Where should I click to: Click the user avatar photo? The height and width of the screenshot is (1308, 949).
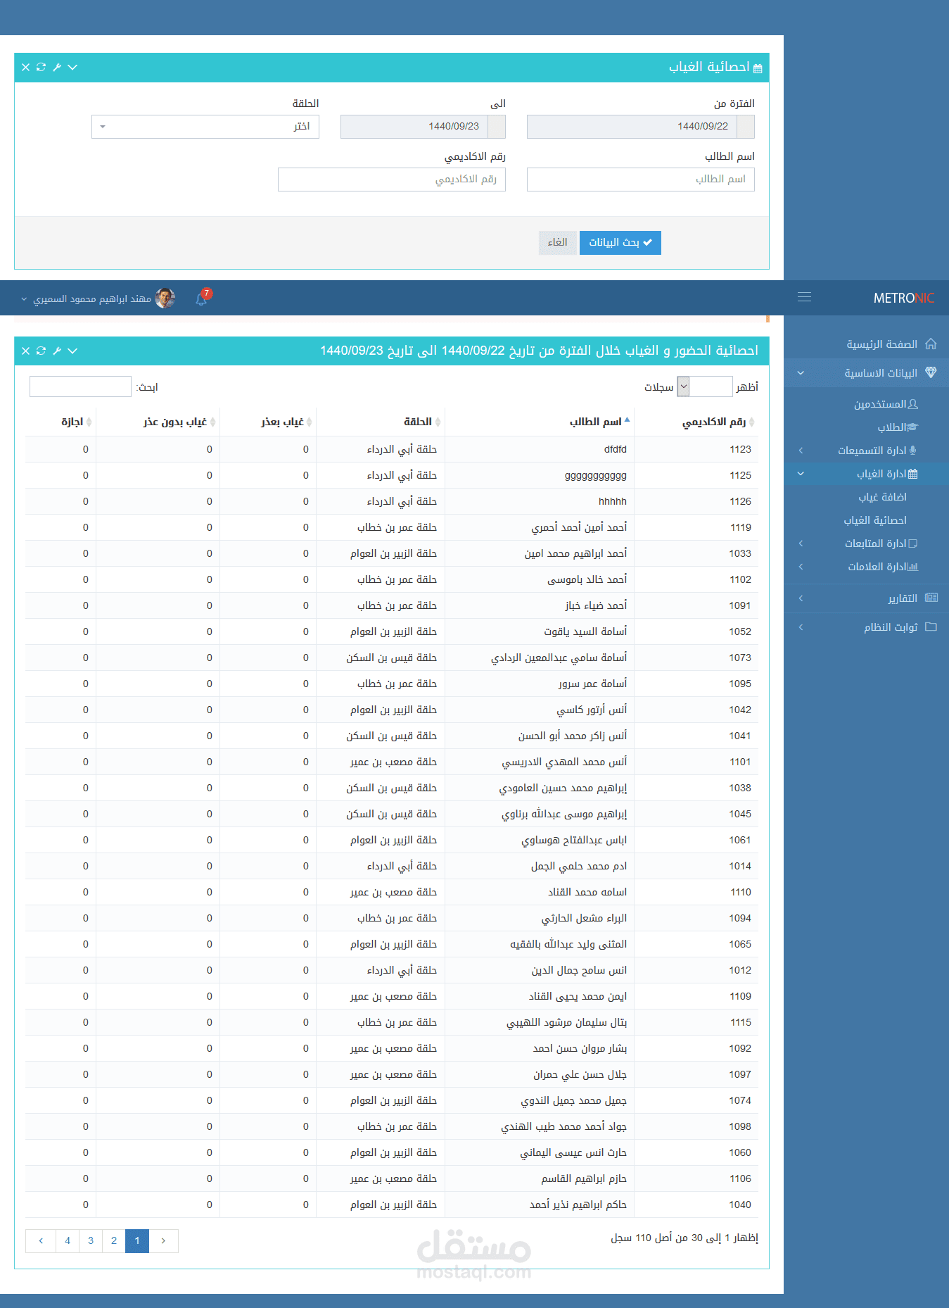165,298
